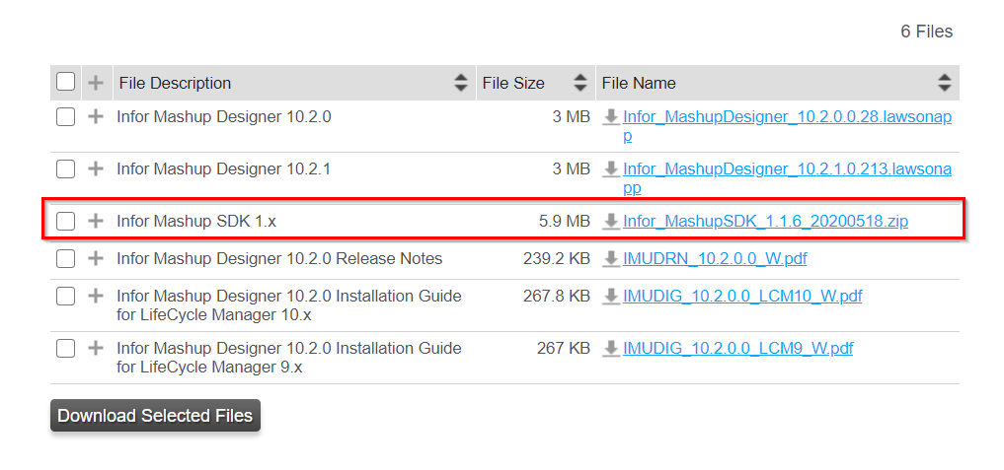Click download icon for MashupSDK zip file
1004x470 pixels.
coord(611,222)
